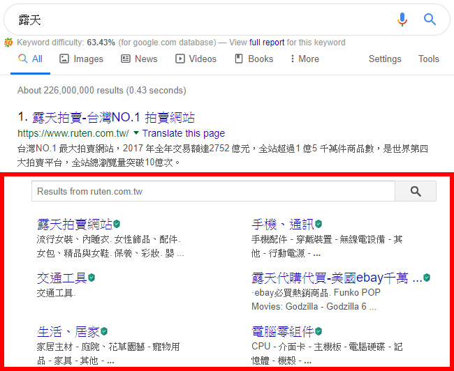Viewport: 454px width, 371px height.
Task: Open the 露天拍賣-台灣NO.1 拍賣網站 result
Action: coord(113,117)
